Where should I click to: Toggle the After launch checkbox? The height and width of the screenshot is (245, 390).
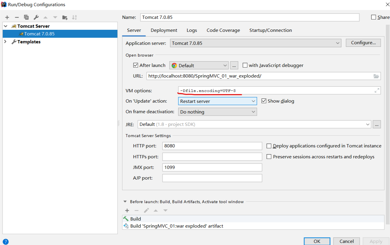tap(136, 65)
